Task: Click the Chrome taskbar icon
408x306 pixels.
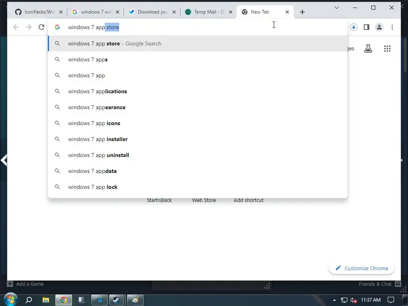Action: click(x=63, y=300)
